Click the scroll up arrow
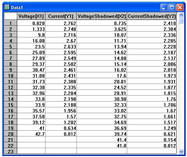Image resolution: width=187 pixels, height=157 pixels. coord(181,15)
